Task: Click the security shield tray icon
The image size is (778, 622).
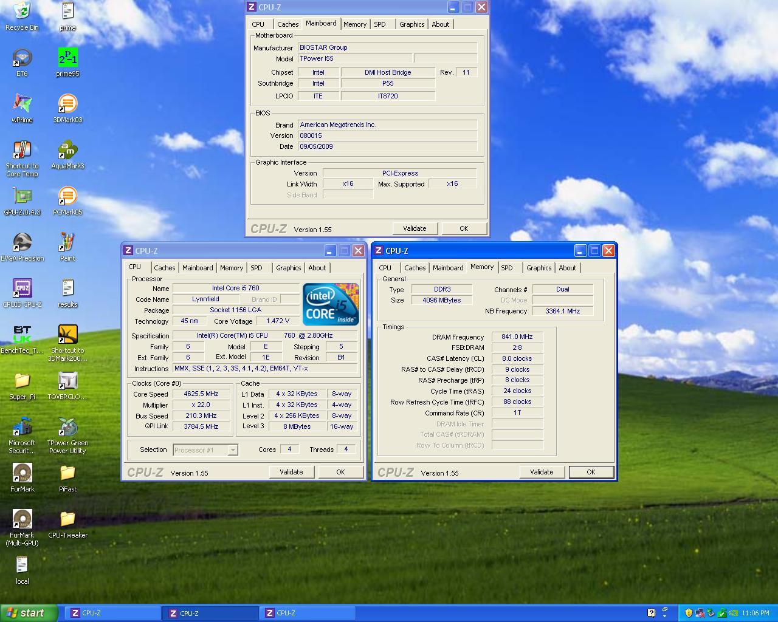Action: (x=689, y=613)
